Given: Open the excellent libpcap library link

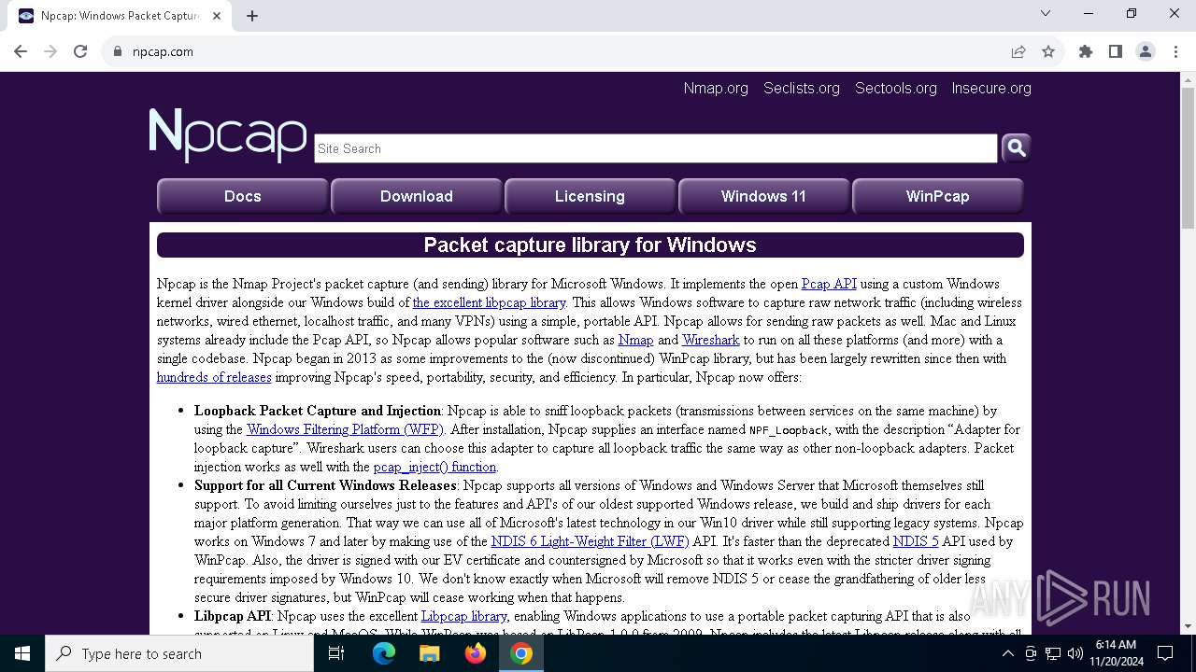Looking at the screenshot, I should [490, 302].
